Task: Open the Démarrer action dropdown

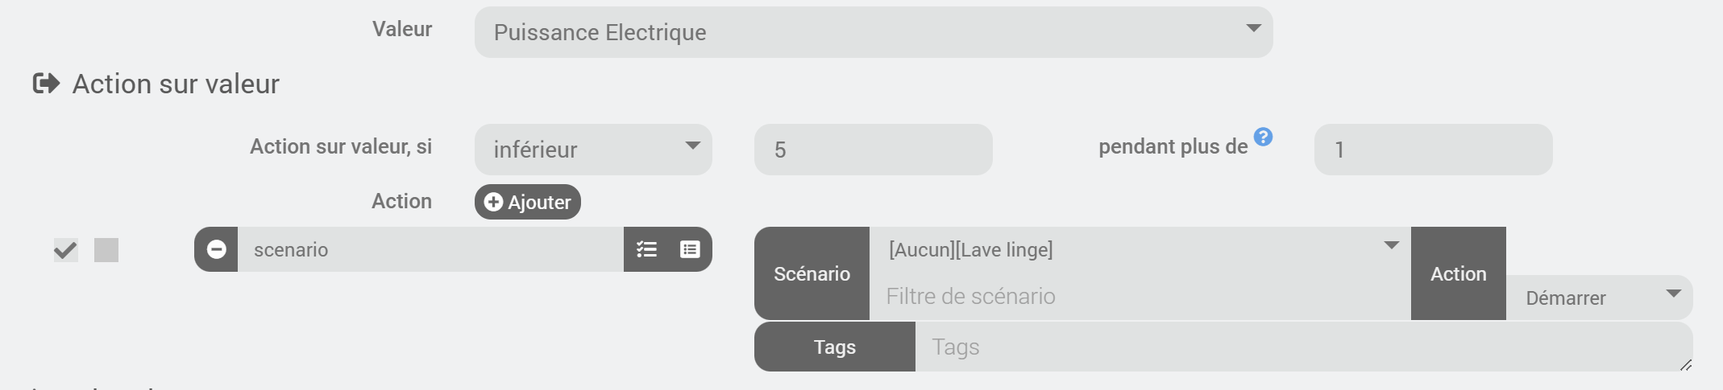Action: 1599,298
